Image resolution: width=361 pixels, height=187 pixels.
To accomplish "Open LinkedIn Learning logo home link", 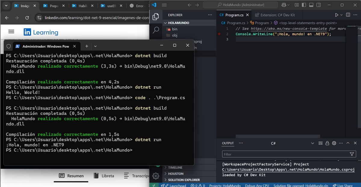I will point(41,32).
